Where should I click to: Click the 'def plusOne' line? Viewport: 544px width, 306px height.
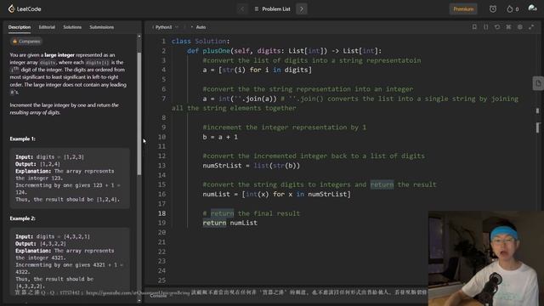(284, 51)
